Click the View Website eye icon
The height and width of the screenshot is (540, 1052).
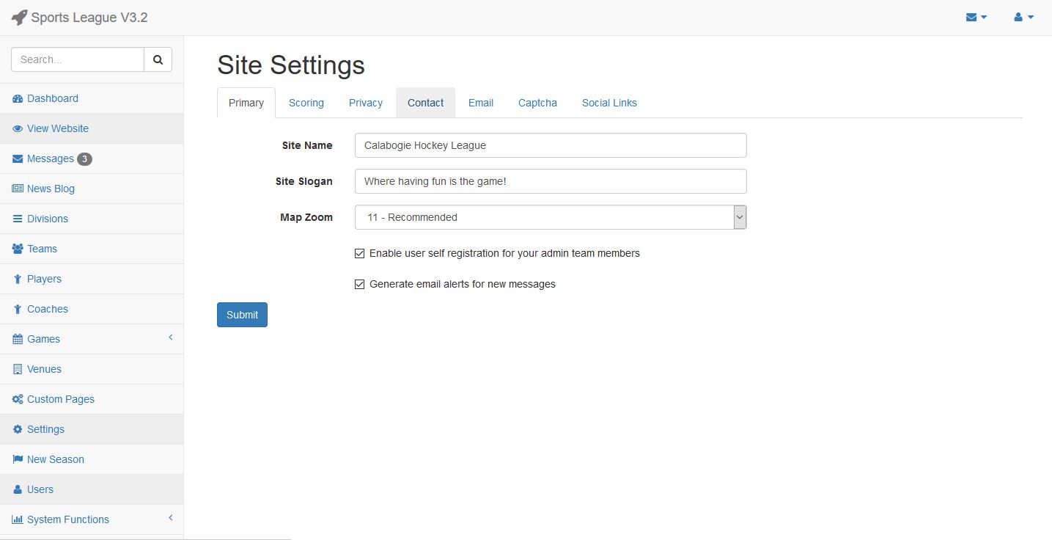[18, 128]
